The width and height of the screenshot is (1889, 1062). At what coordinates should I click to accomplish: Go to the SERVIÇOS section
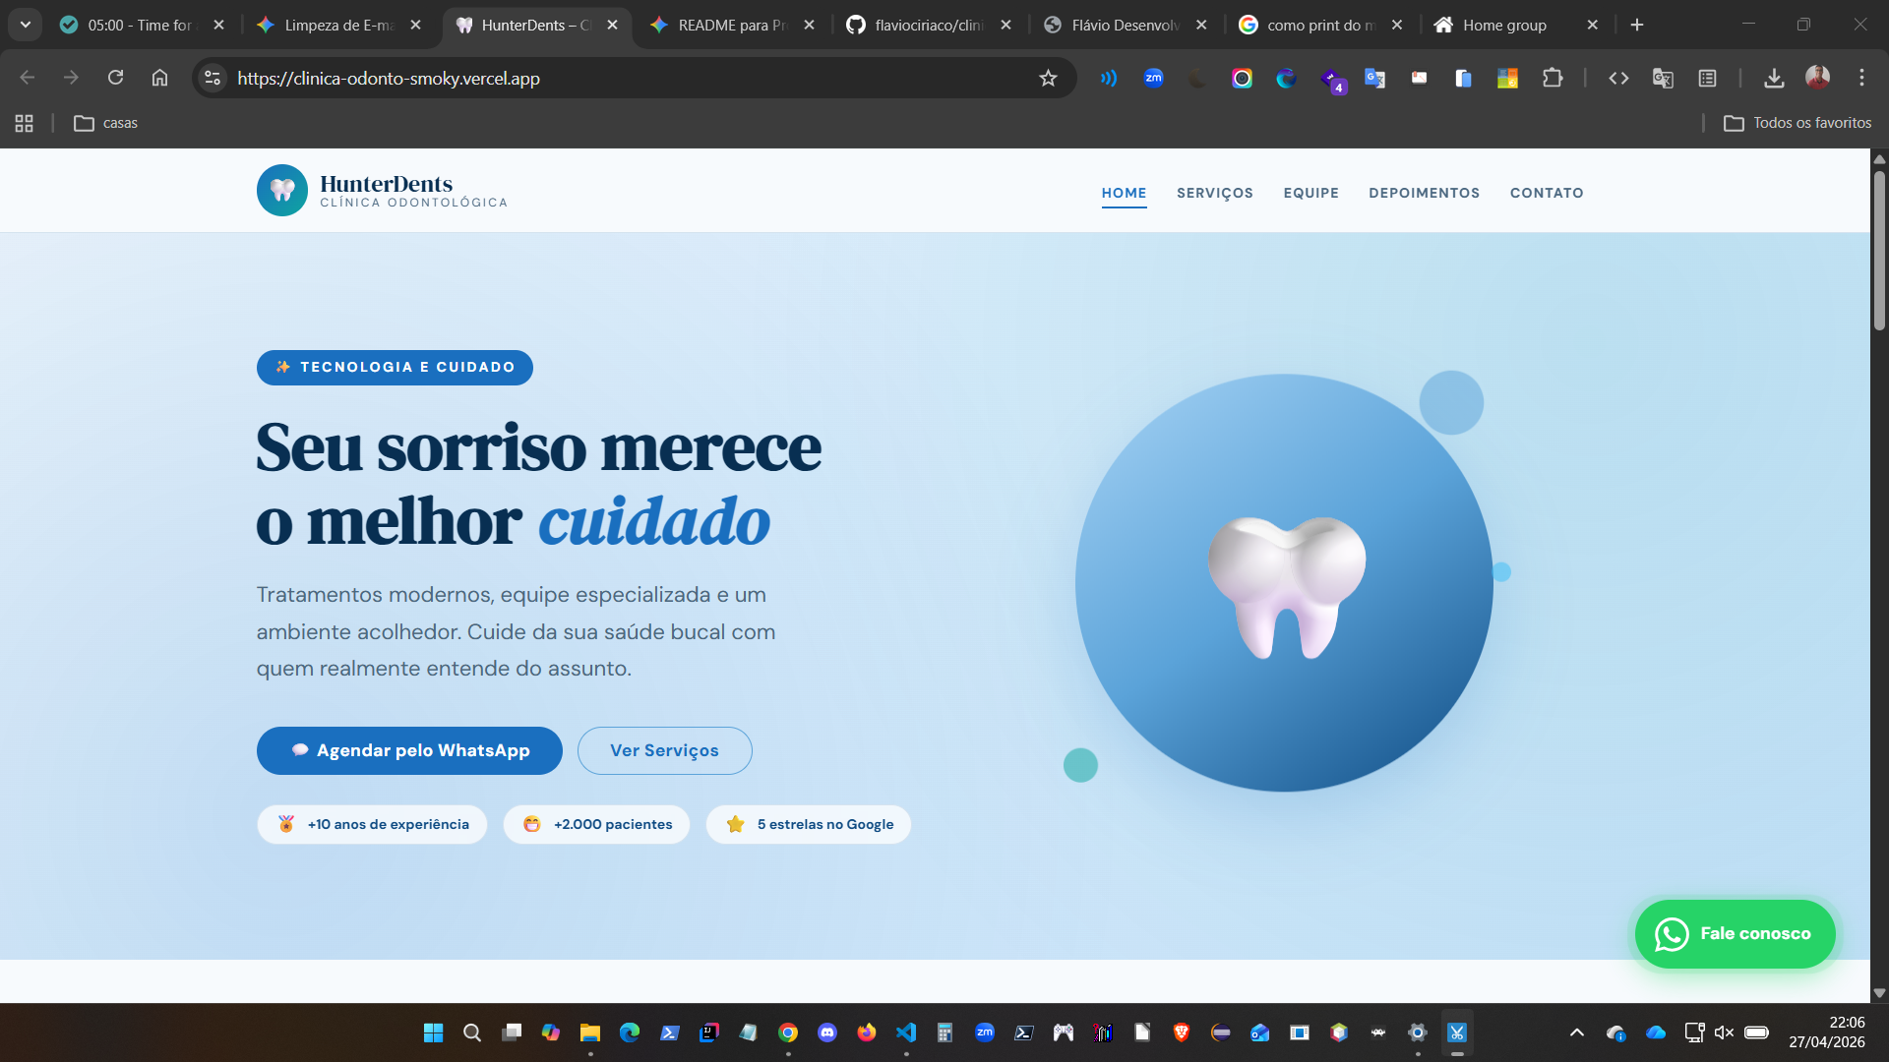point(1215,193)
